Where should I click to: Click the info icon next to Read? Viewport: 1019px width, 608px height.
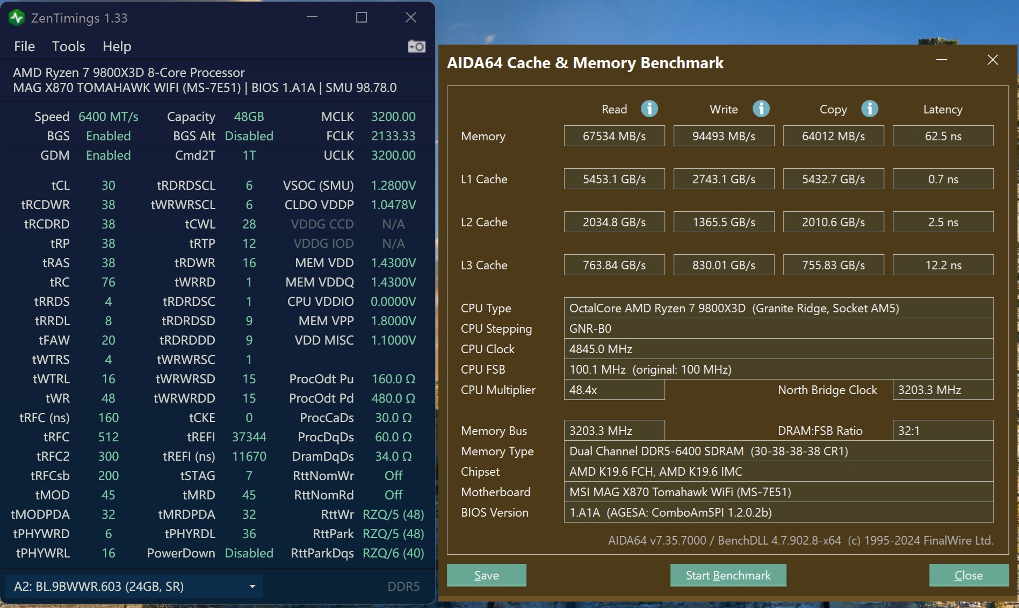click(x=650, y=109)
